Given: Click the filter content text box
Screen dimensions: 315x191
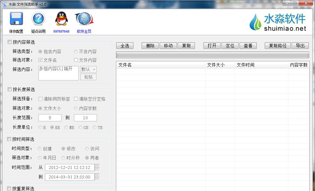Looking at the screenshot, I should 58,73.
